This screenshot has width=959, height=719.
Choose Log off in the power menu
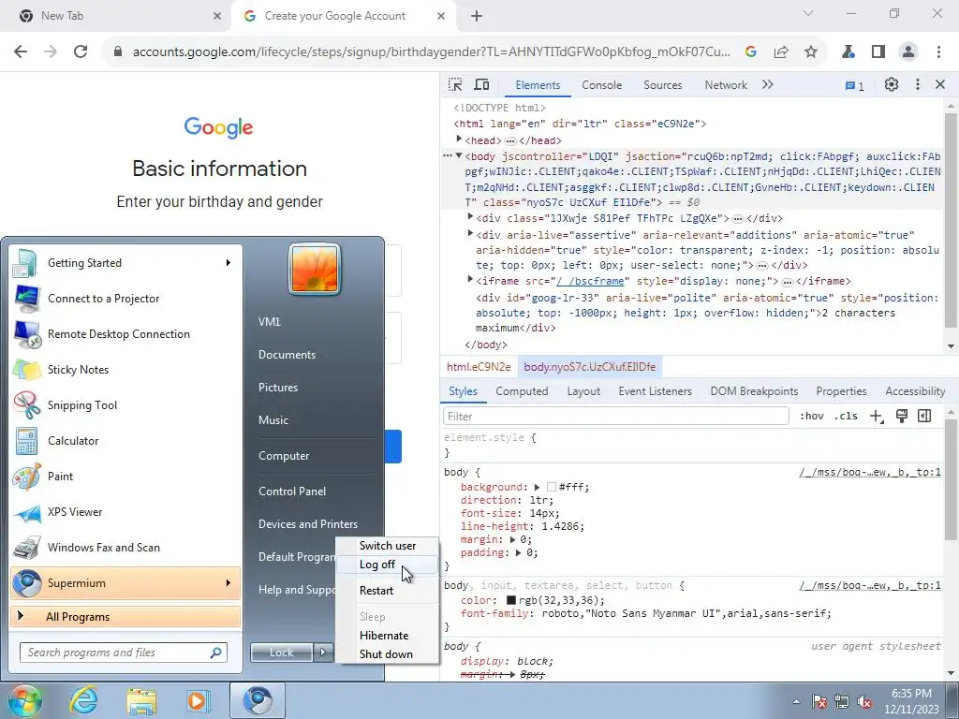(x=388, y=565)
